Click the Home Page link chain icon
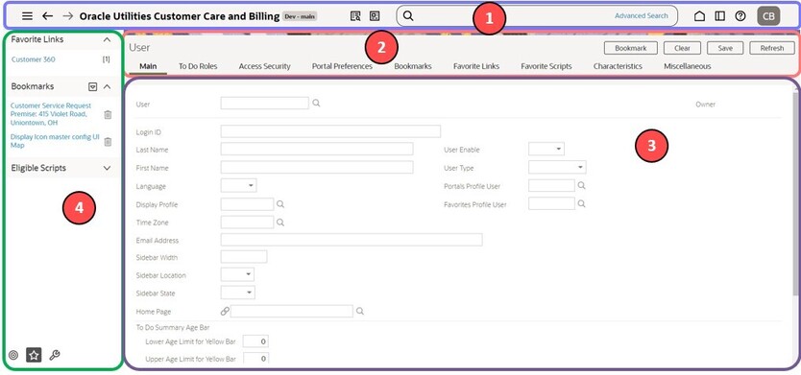 pyautogui.click(x=225, y=312)
